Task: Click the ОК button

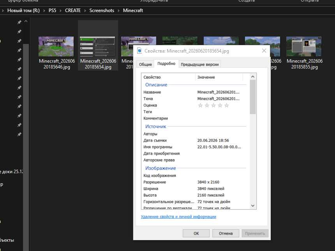Action: point(196,233)
